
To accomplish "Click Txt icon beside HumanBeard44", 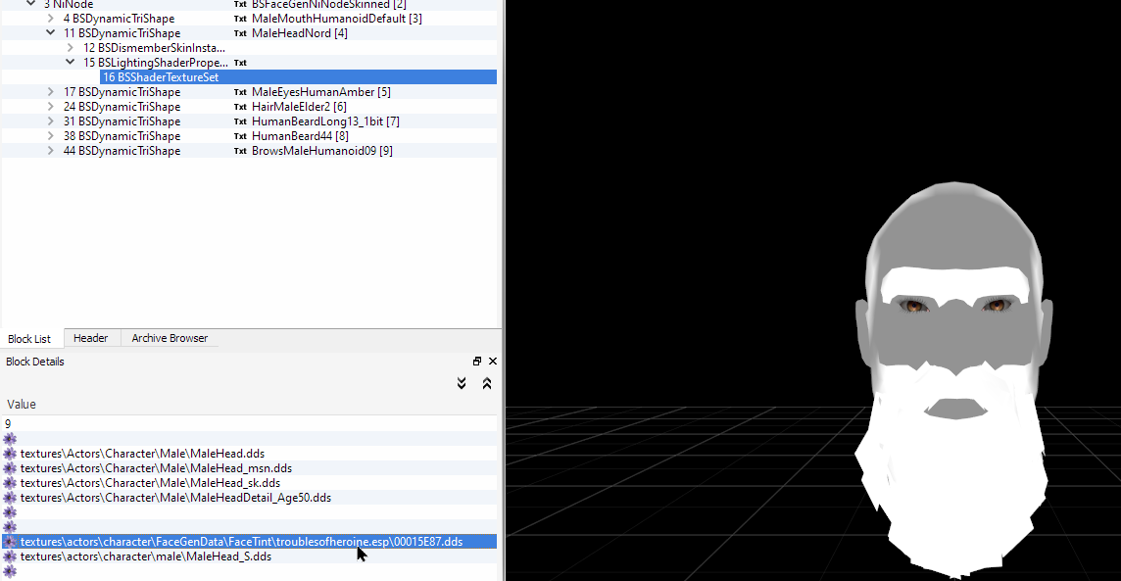I will pyautogui.click(x=240, y=136).
